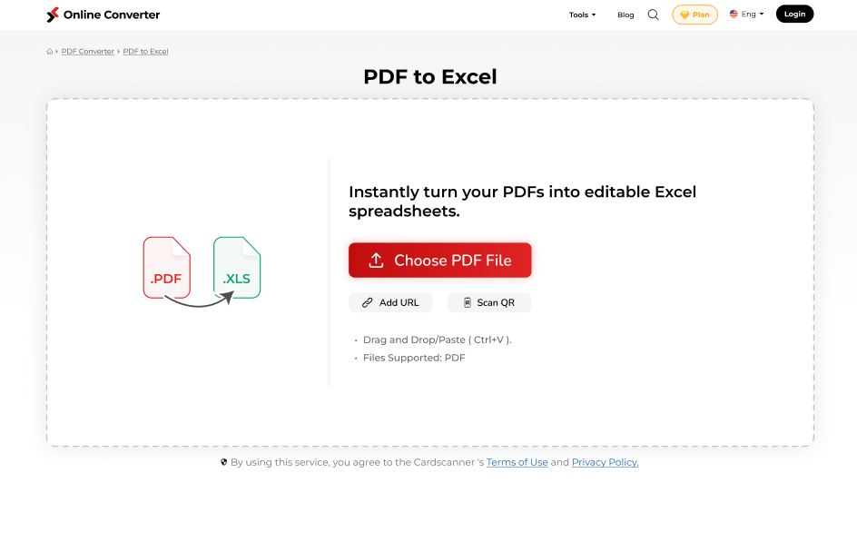
Task: Select the PDF to Excel breadcrumb item
Action: [x=145, y=51]
